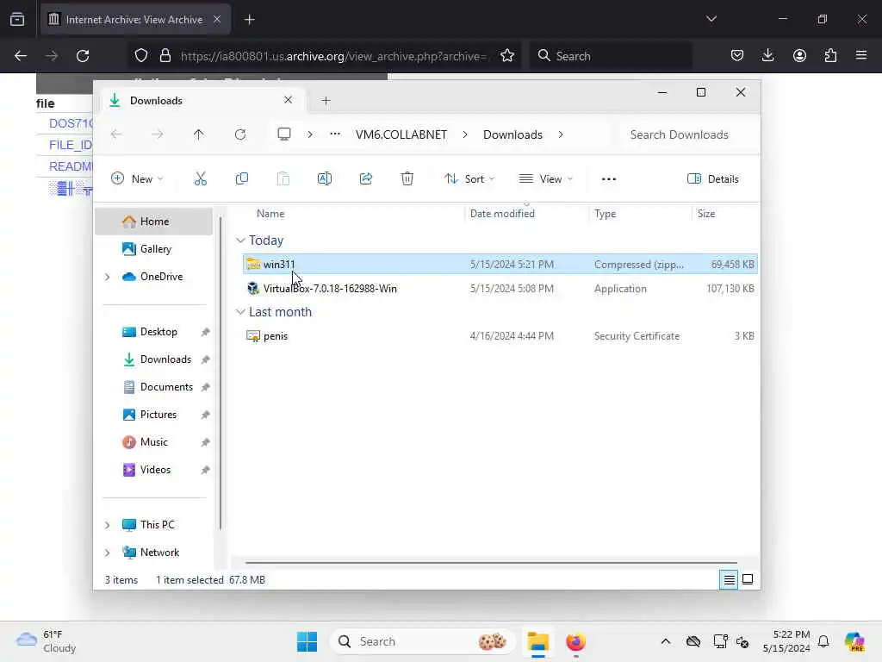Open Videos in navigation pane
This screenshot has width=882, height=662.
coord(153,470)
